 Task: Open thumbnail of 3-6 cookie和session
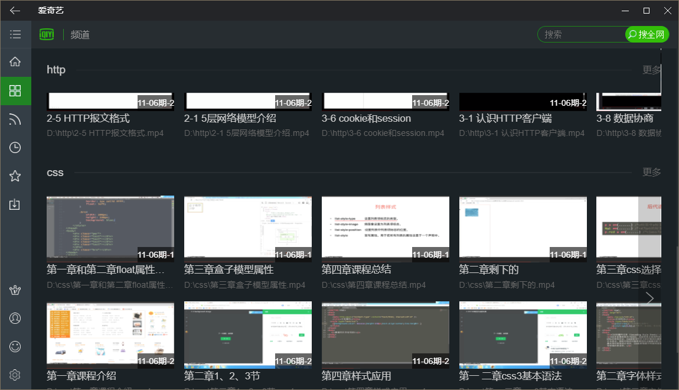coord(386,102)
